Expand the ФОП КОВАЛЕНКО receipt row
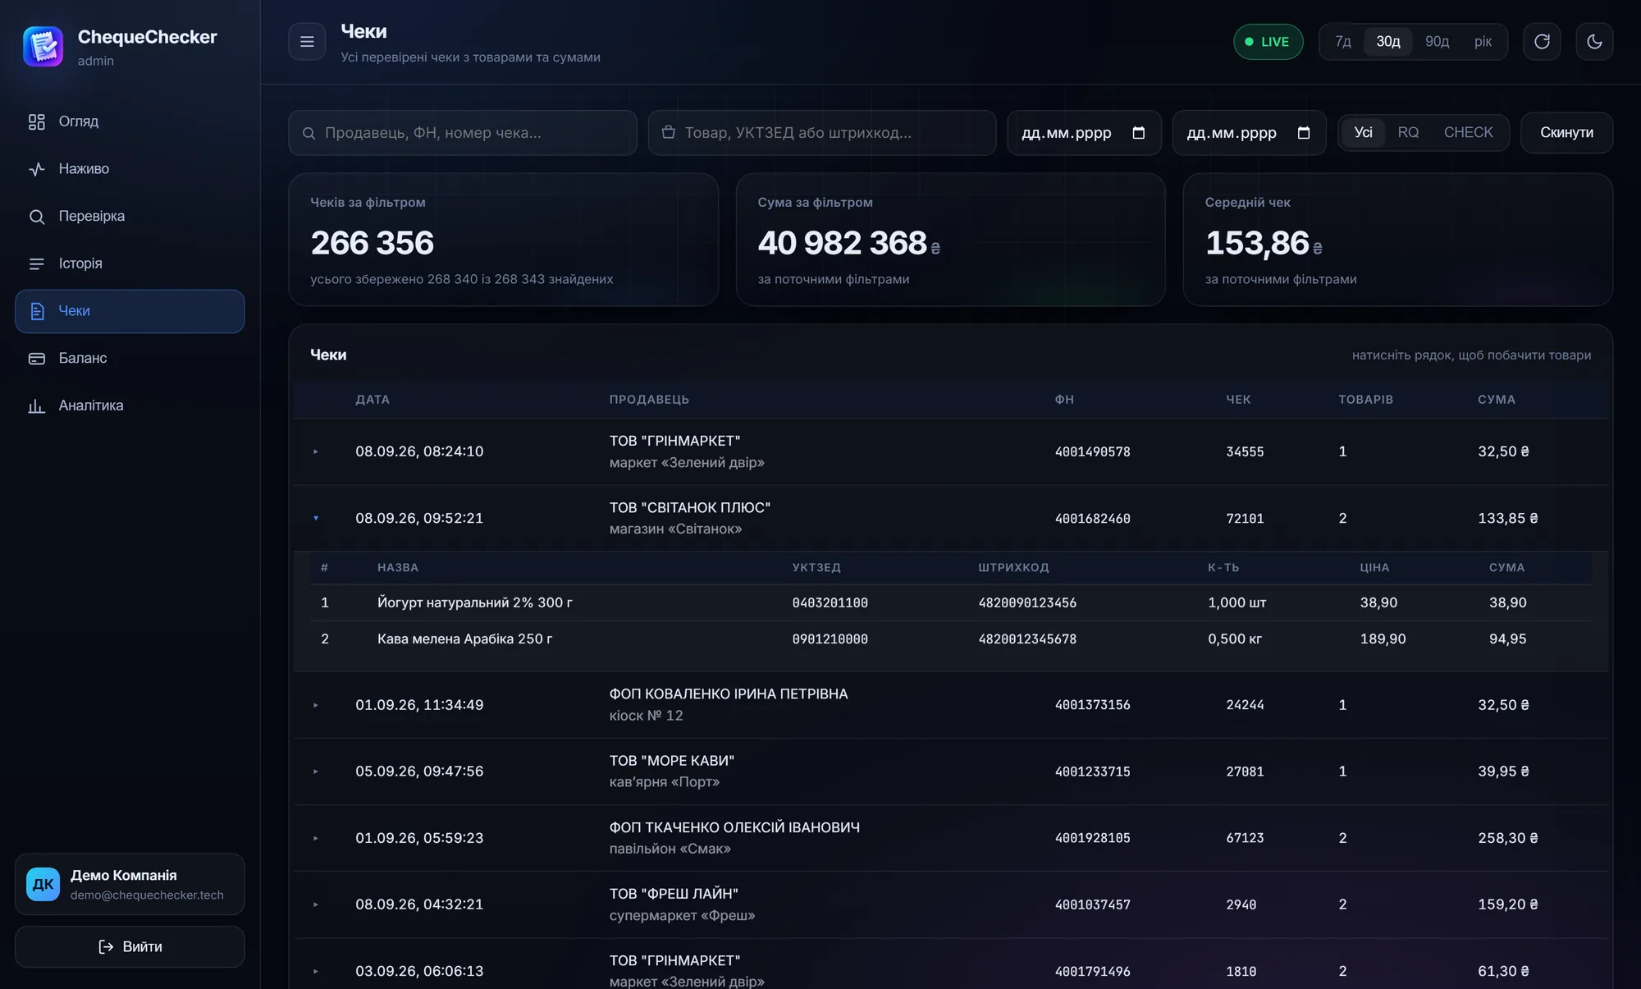This screenshot has height=989, width=1641. [x=950, y=705]
